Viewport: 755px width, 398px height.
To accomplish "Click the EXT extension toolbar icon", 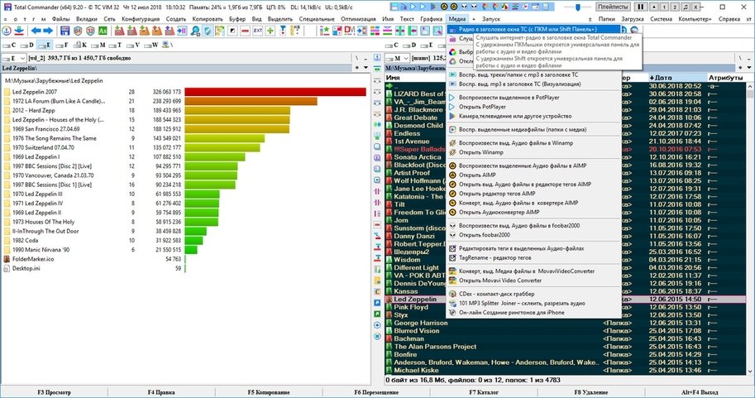I will [x=258, y=31].
